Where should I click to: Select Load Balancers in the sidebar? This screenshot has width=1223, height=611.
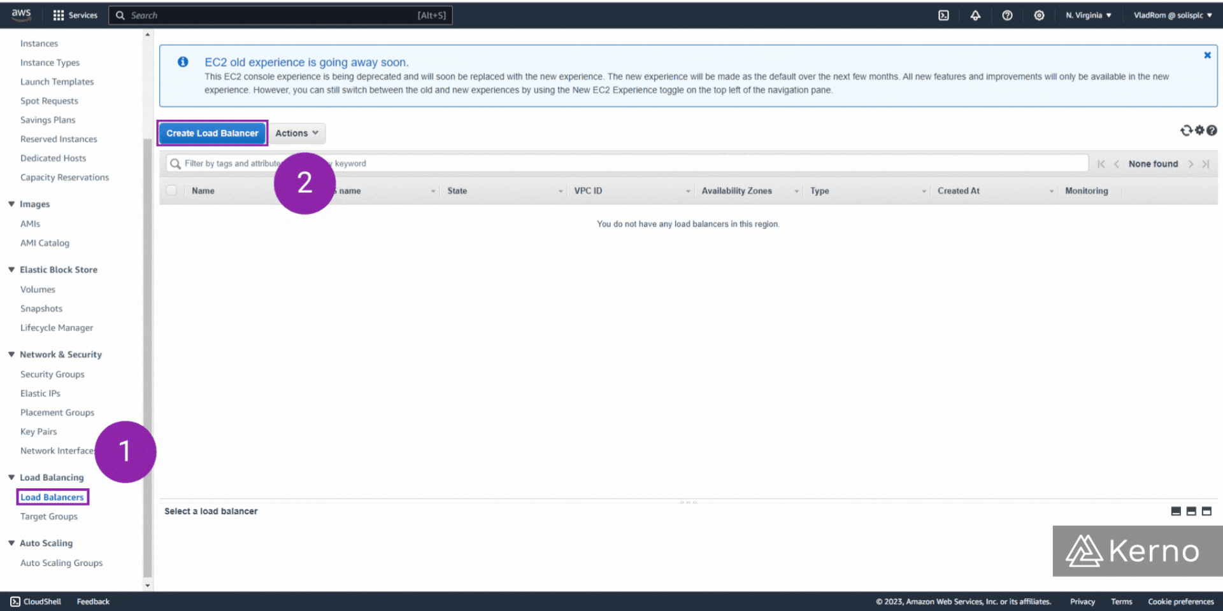tap(52, 497)
